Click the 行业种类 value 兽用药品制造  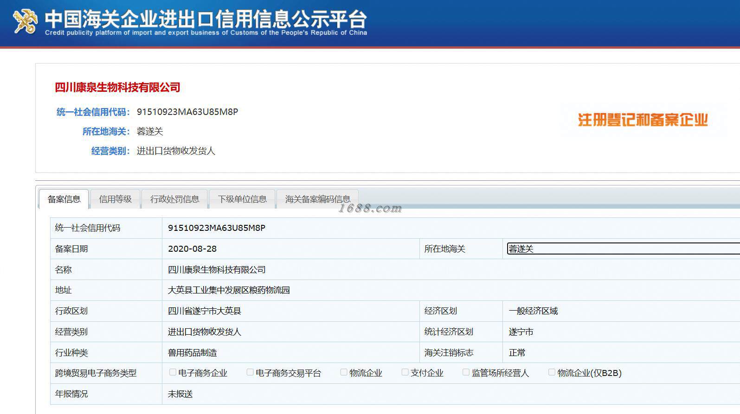pos(192,353)
